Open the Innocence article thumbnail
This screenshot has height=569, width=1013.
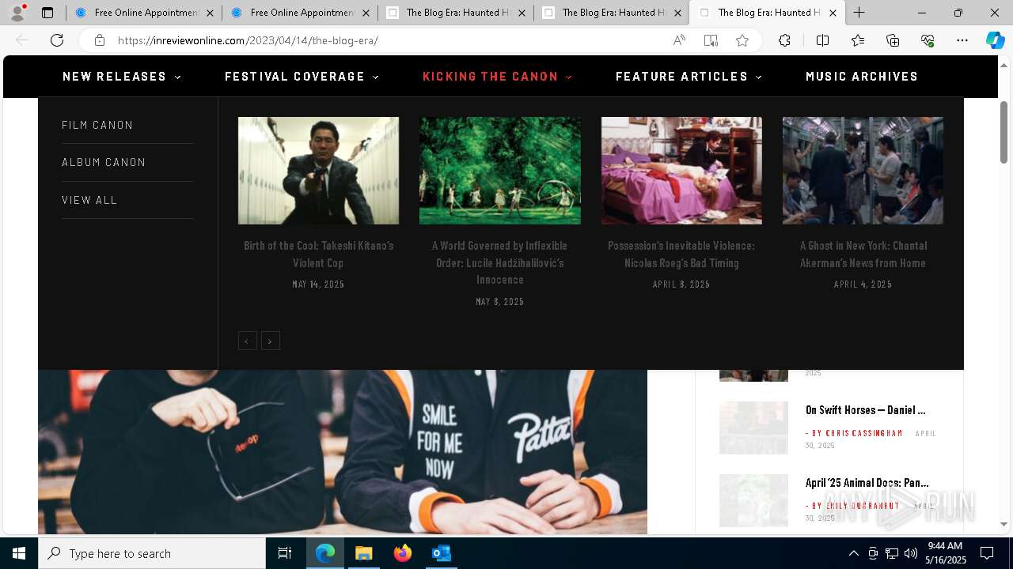500,171
